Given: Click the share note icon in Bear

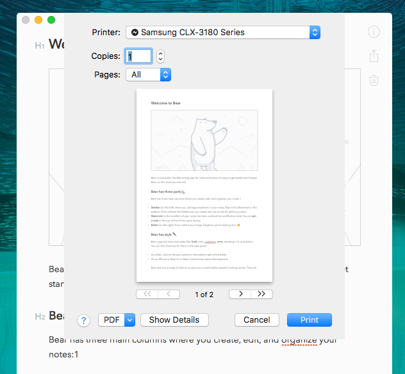Looking at the screenshot, I should click(374, 56).
